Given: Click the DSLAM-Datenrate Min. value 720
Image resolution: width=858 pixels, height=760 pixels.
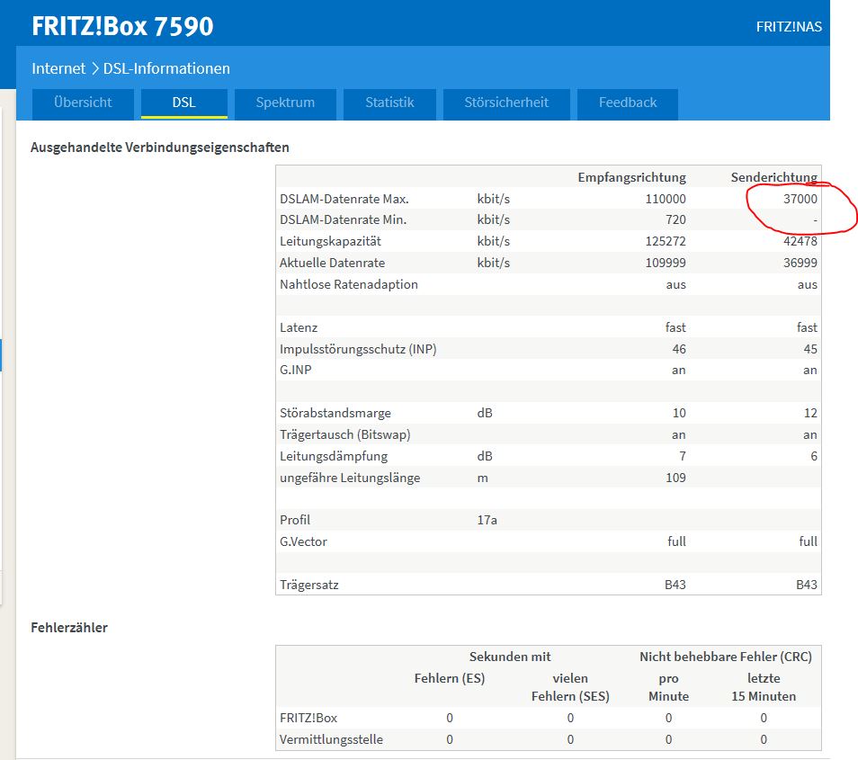Looking at the screenshot, I should pos(675,220).
